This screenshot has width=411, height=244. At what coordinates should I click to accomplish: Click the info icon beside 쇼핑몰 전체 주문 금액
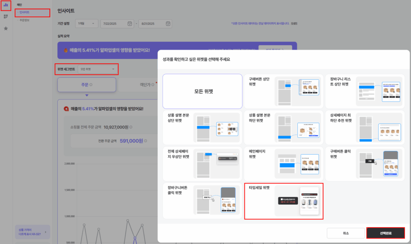pyautogui.click(x=131, y=127)
